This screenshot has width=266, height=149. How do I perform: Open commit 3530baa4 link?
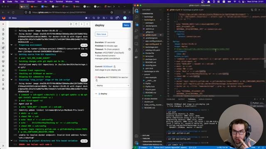108,67
